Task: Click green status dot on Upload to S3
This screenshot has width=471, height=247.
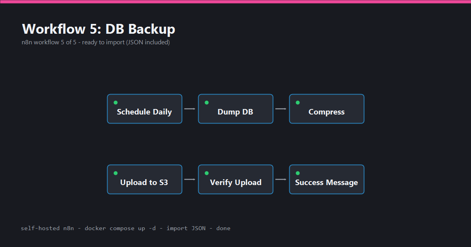Action: (x=115, y=173)
